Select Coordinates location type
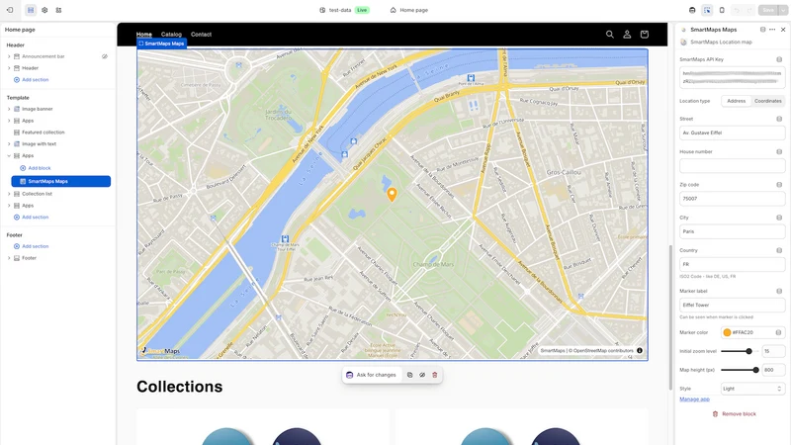This screenshot has width=791, height=445. [x=768, y=101]
